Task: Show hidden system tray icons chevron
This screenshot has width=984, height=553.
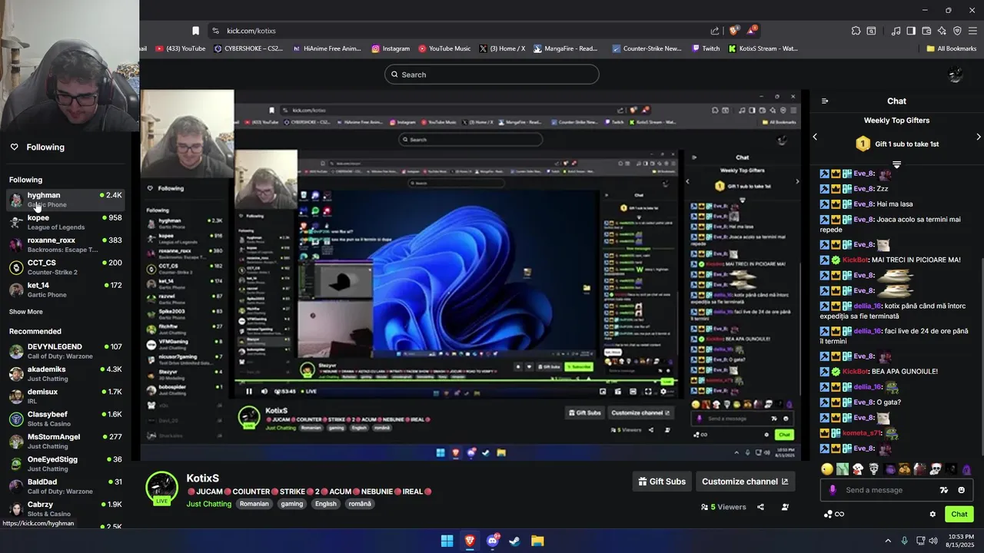Action: point(888,541)
